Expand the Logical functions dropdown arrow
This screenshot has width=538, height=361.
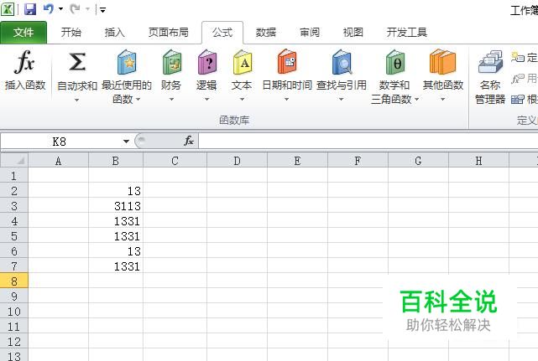[207, 100]
